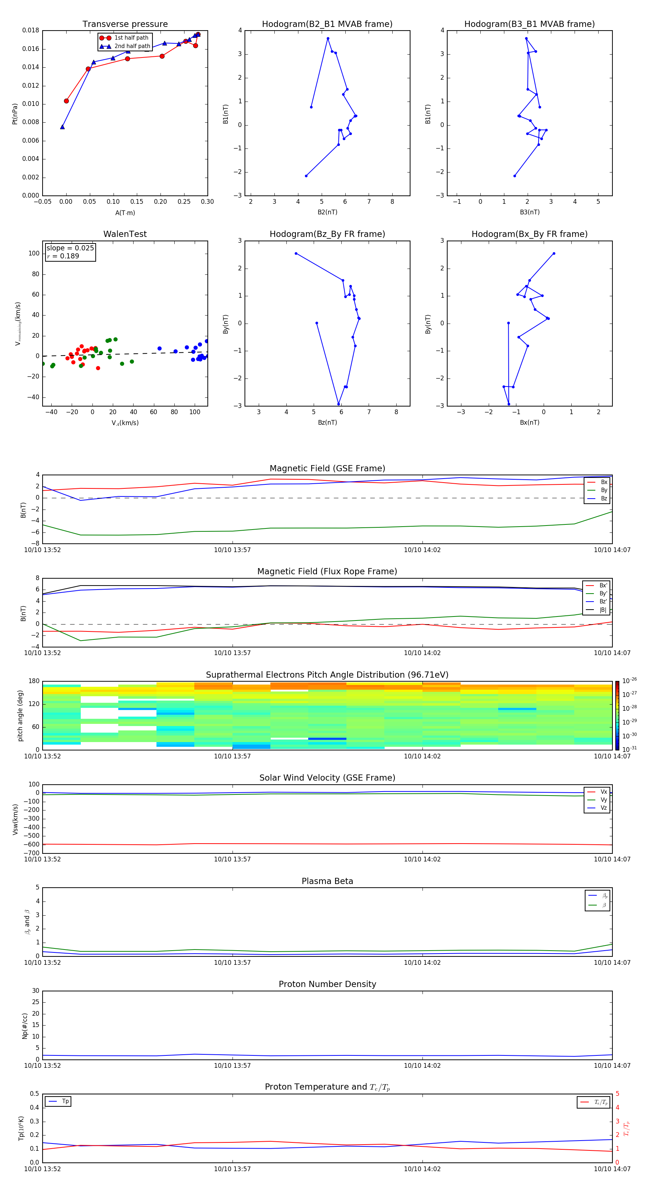The height and width of the screenshot is (1201, 655).
Task: Click the "pitch angle (deg)" axis label
Action: (x=20, y=716)
